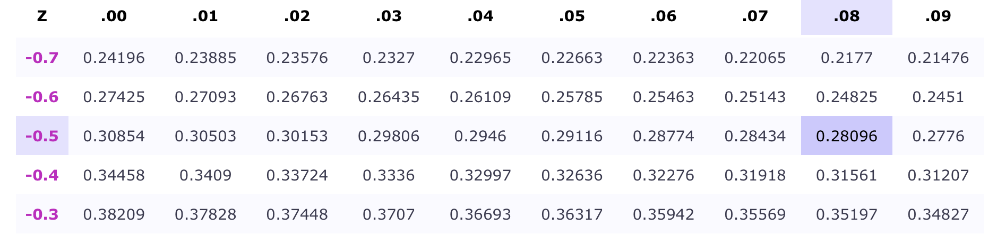Select the cell containing 0.2946

pyautogui.click(x=480, y=136)
